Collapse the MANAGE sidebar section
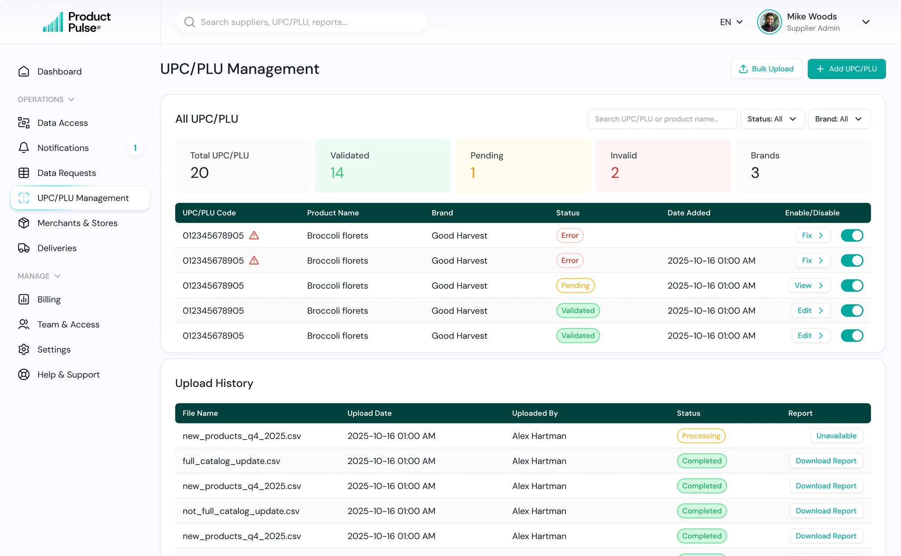The image size is (901, 556). pos(39,276)
